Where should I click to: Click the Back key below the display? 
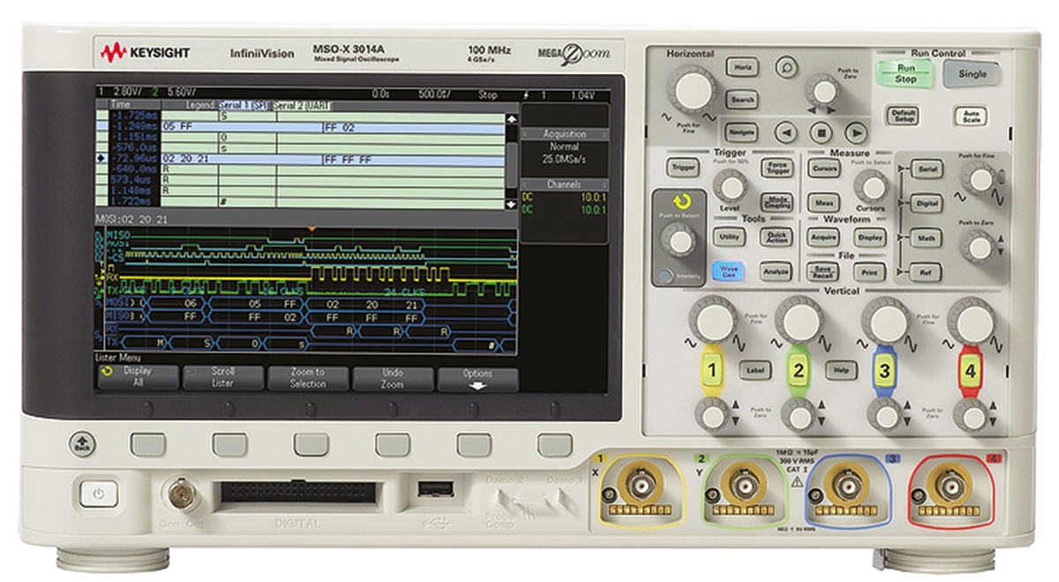(x=81, y=444)
